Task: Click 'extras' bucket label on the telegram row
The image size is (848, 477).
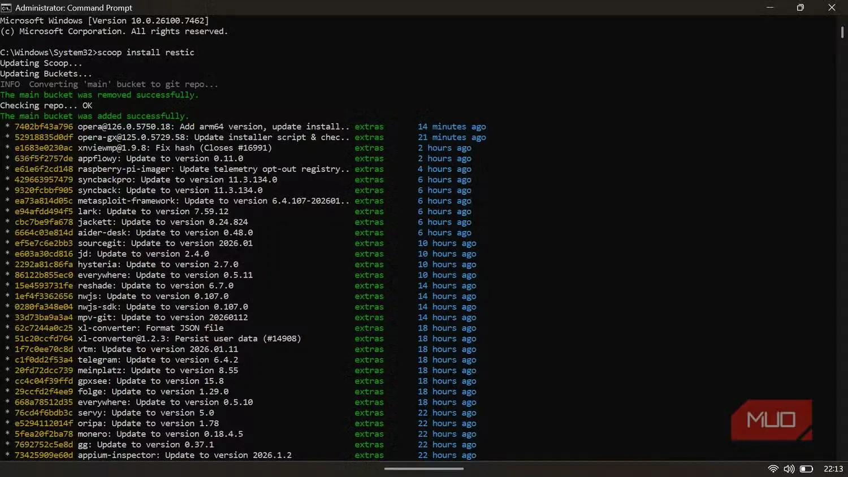Action: [369, 360]
